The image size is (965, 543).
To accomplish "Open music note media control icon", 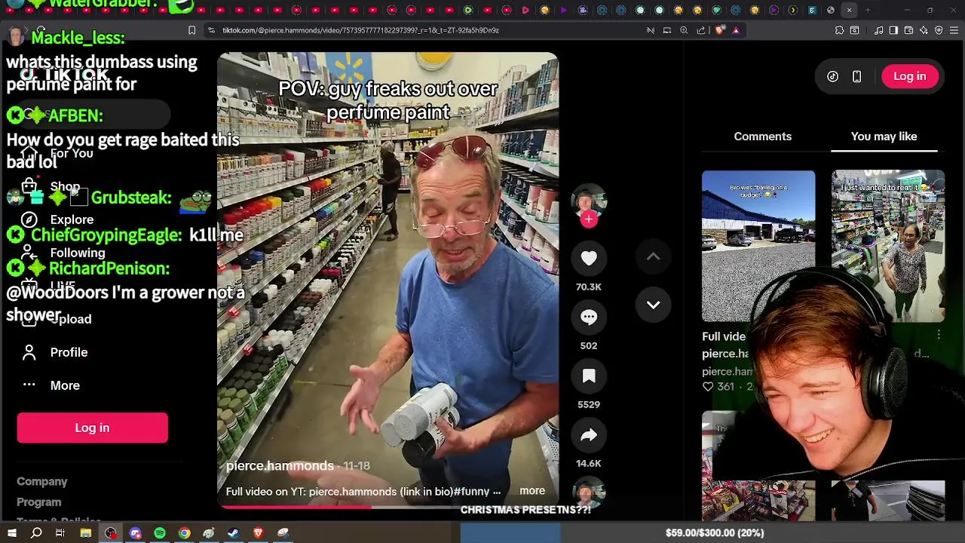I will coord(879,30).
